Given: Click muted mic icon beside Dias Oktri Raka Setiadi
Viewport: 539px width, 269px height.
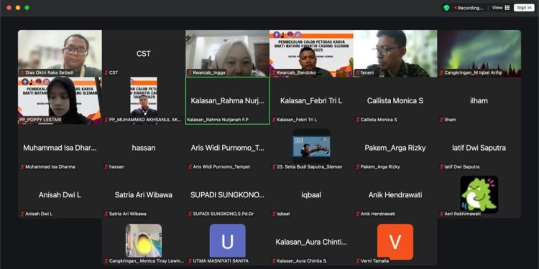Looking at the screenshot, I should click(22, 72).
